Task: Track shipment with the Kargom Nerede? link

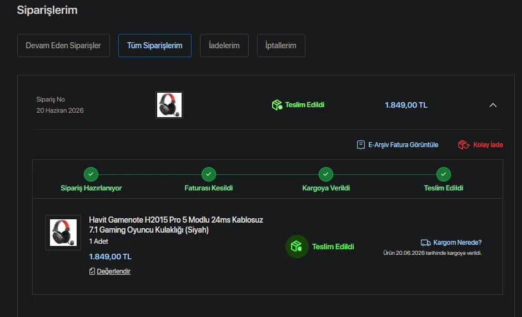Action: pyautogui.click(x=458, y=243)
